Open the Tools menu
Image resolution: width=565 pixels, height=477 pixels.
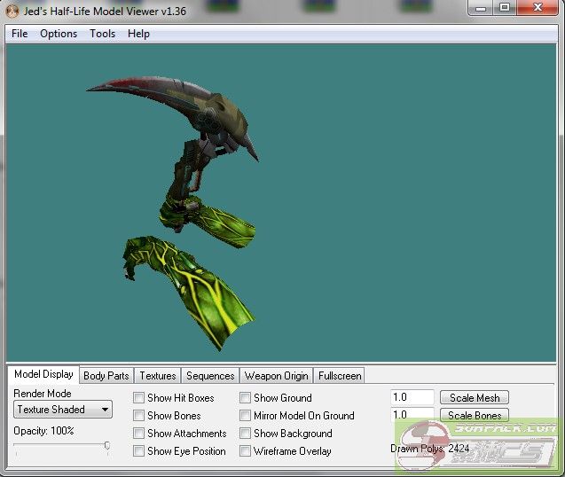[102, 34]
